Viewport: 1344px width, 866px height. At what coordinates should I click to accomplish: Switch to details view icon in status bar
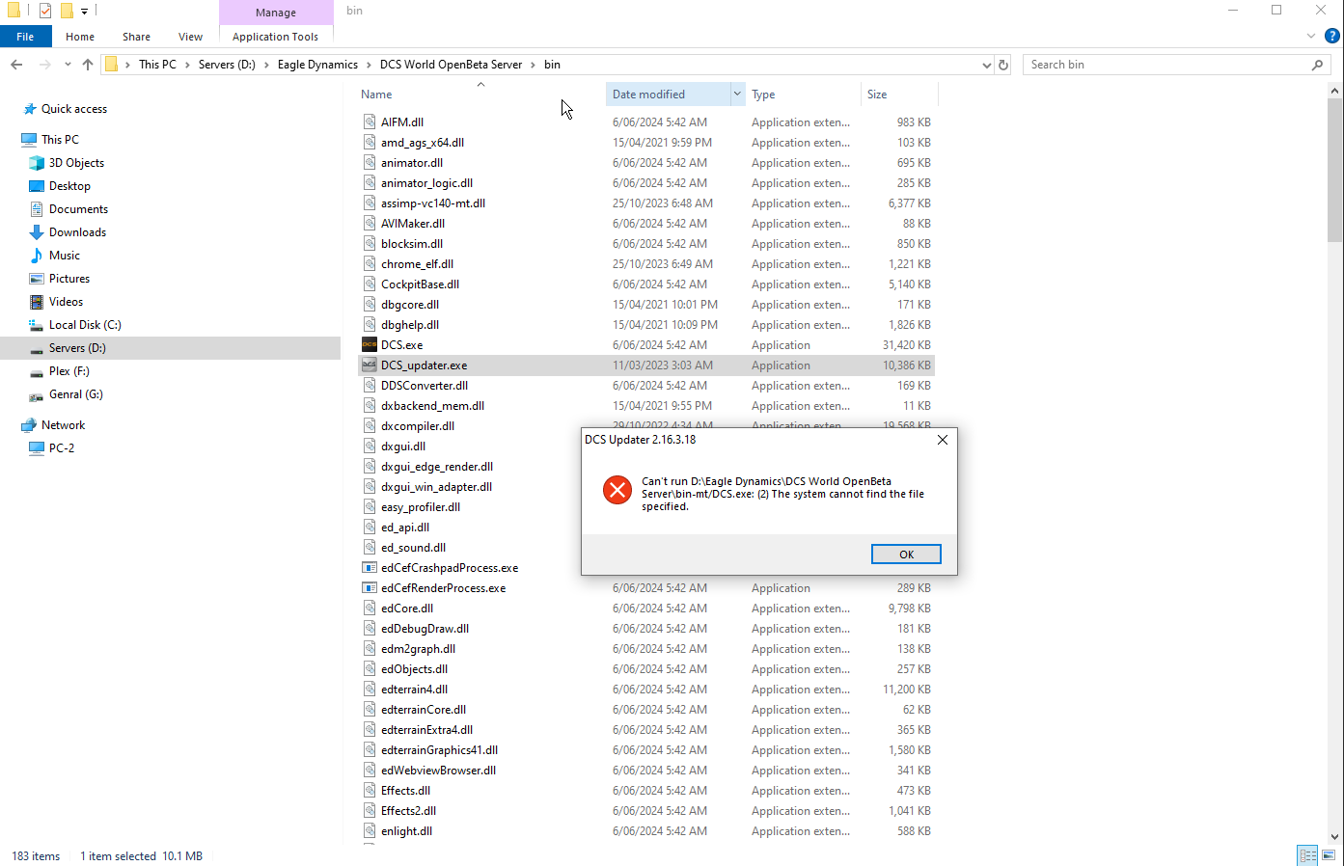click(x=1307, y=855)
